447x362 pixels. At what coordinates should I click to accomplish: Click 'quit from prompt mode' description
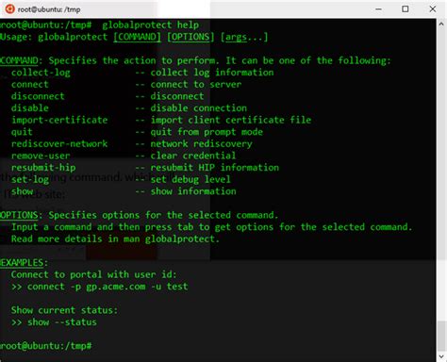207,132
